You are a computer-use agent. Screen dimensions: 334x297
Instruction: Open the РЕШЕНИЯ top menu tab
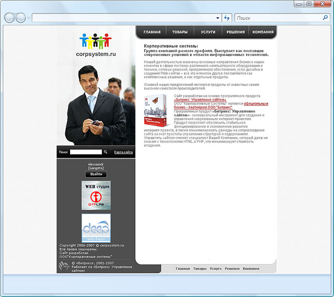coord(236,32)
